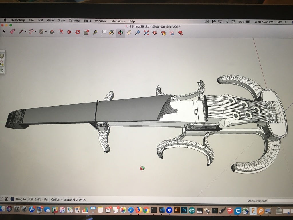Viewport: 293px width, 220px height.
Task: Choose the Offset tool
Action: [60, 32]
